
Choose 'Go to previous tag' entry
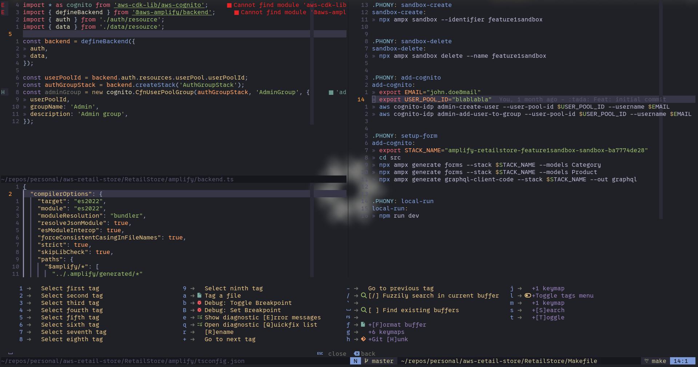[x=401, y=288]
